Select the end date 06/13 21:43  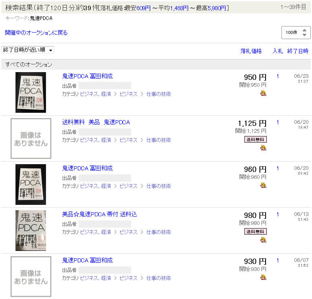tap(301, 217)
